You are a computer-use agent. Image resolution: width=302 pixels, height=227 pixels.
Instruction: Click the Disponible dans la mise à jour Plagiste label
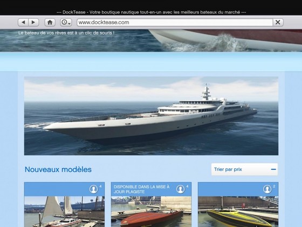pyautogui.click(x=141, y=189)
